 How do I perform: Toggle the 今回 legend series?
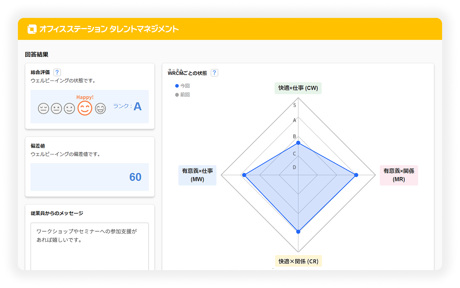182,86
